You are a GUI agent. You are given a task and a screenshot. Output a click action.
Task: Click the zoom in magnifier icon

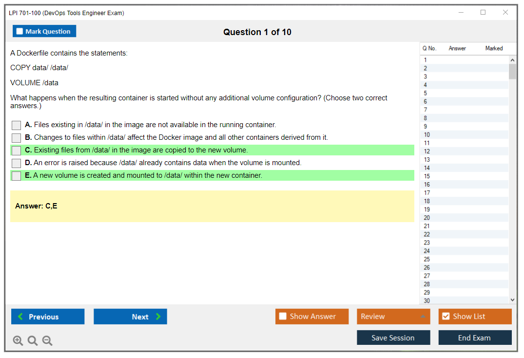point(18,341)
